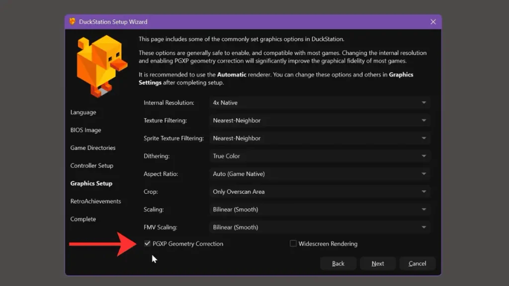
Task: Click the Cancel button
Action: pos(417,263)
